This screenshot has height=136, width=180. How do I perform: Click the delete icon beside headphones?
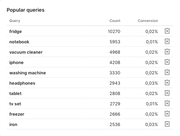pos(167,83)
